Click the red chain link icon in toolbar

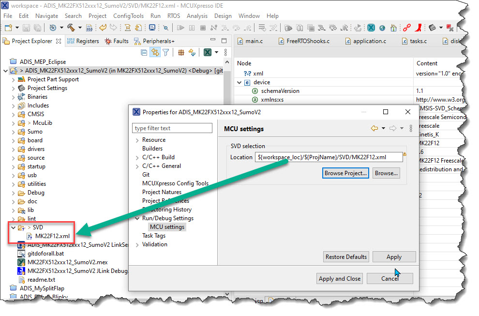tap(407, 28)
